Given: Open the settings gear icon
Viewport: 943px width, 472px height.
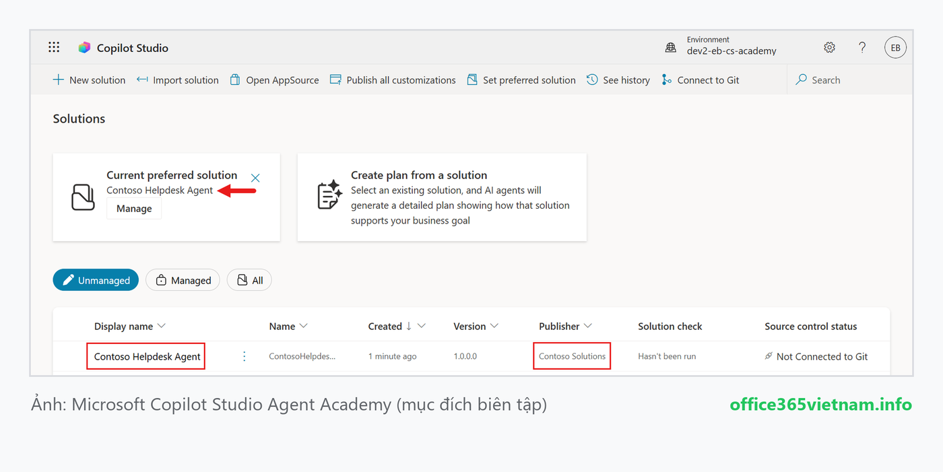Looking at the screenshot, I should point(829,47).
